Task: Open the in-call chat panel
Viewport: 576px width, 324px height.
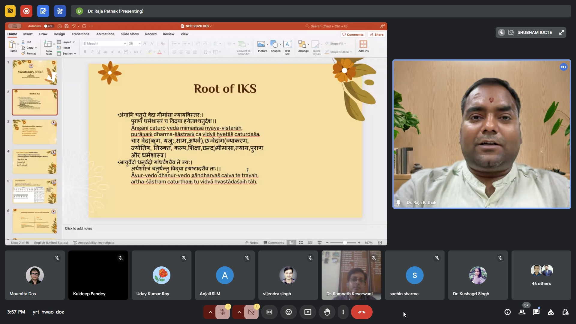Action: click(536, 312)
